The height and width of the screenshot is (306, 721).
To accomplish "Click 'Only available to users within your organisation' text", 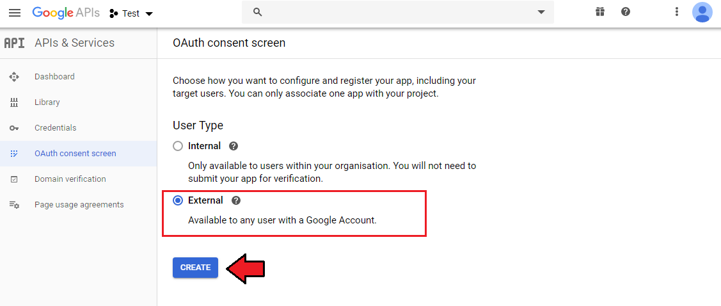I will click(x=333, y=172).
